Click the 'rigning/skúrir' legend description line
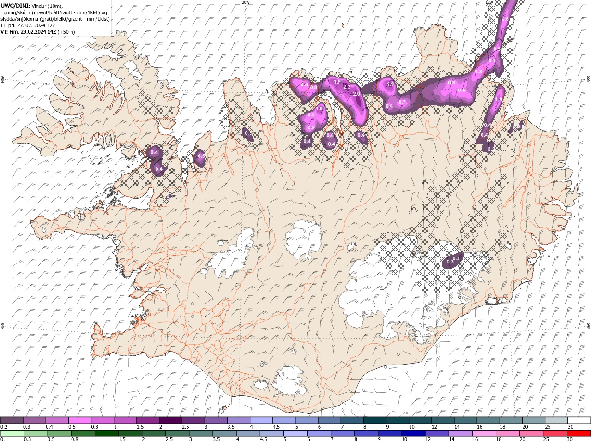This screenshot has height=443, width=591. [54, 12]
